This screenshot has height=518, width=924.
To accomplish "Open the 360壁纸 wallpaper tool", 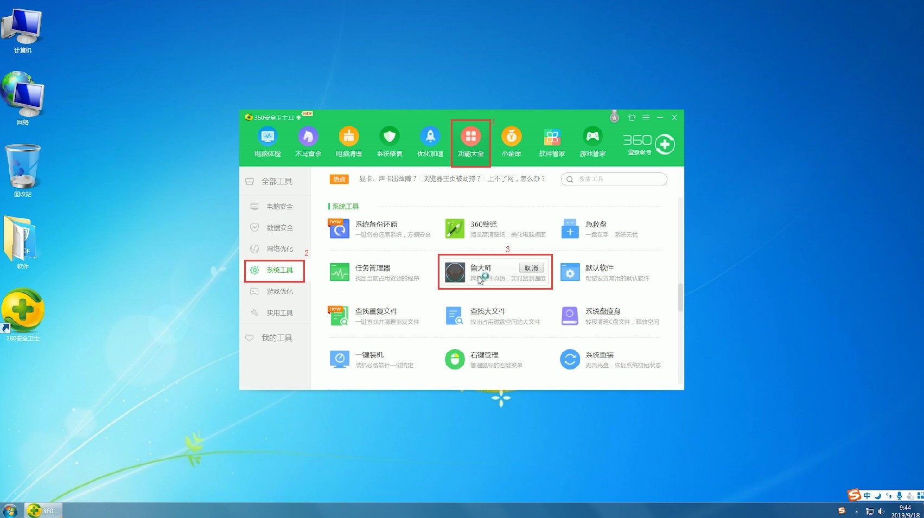I will pos(455,229).
